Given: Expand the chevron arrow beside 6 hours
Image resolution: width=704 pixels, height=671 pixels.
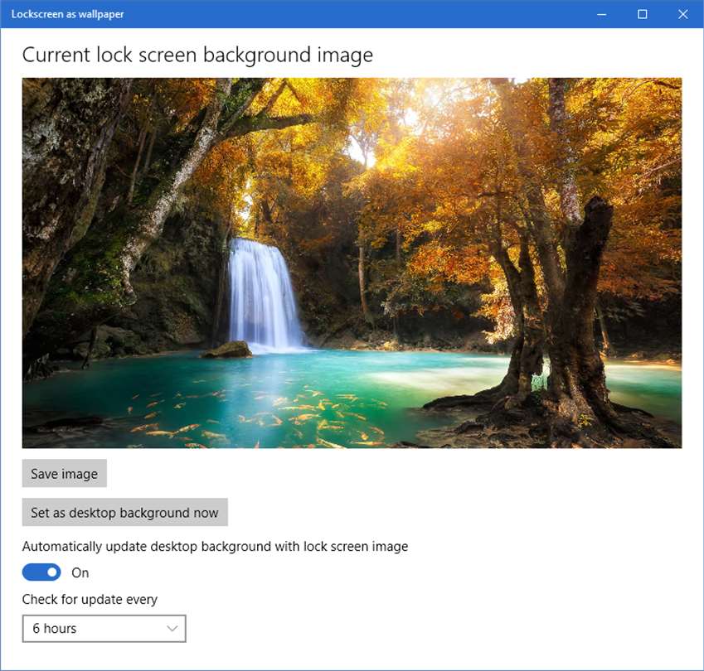Looking at the screenshot, I should click(172, 629).
